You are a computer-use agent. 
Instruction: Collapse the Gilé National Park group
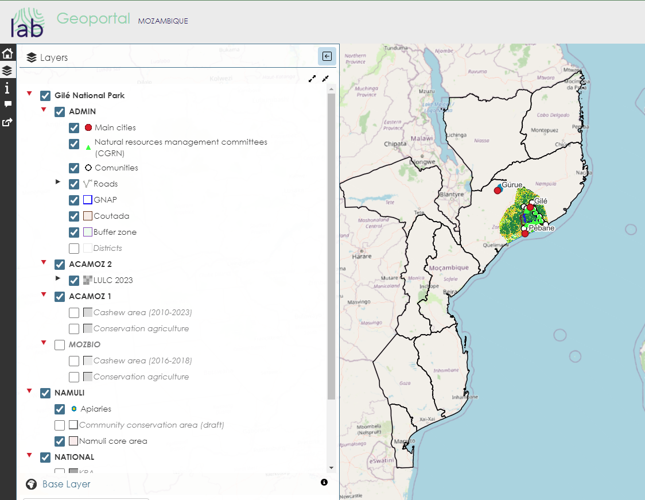(x=29, y=93)
